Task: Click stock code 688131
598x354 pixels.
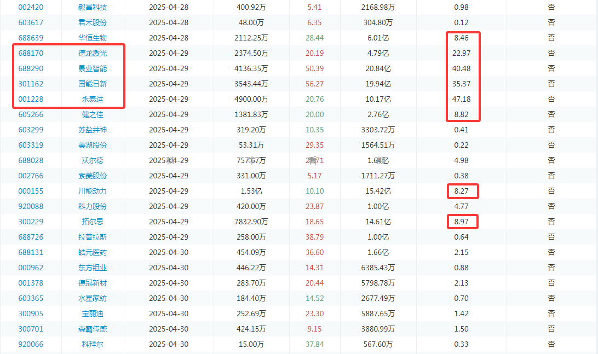Action: pos(31,252)
